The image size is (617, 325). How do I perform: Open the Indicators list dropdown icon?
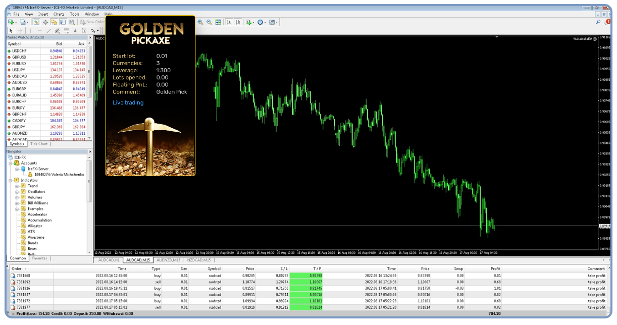tap(250, 22)
